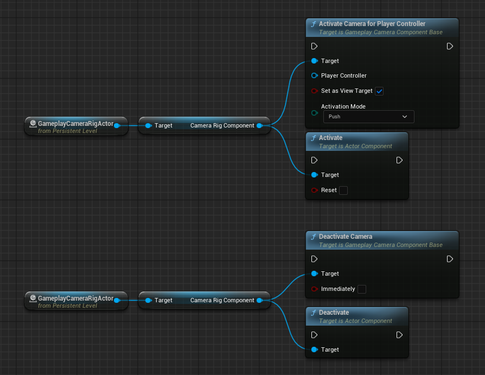Click function icon on Activate Camera for Player Controller
The height and width of the screenshot is (375, 485).
(314, 24)
